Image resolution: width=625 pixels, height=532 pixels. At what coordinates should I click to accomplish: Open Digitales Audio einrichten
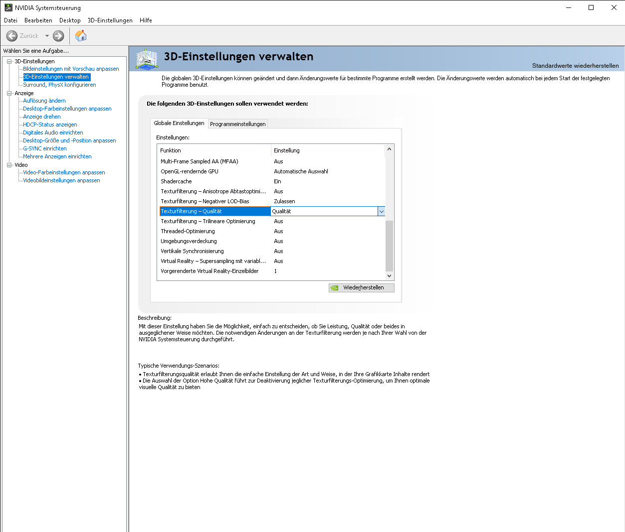click(x=53, y=133)
